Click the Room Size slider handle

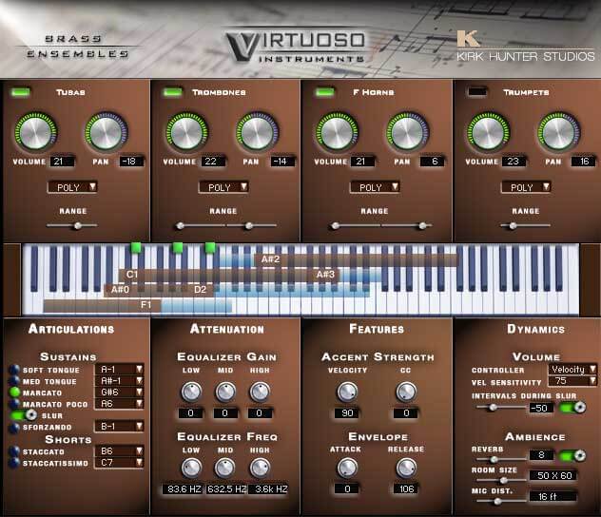click(504, 480)
